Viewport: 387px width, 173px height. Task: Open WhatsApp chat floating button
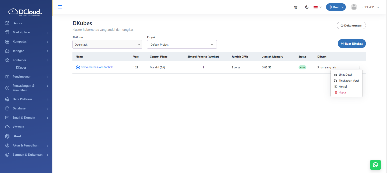click(375, 165)
